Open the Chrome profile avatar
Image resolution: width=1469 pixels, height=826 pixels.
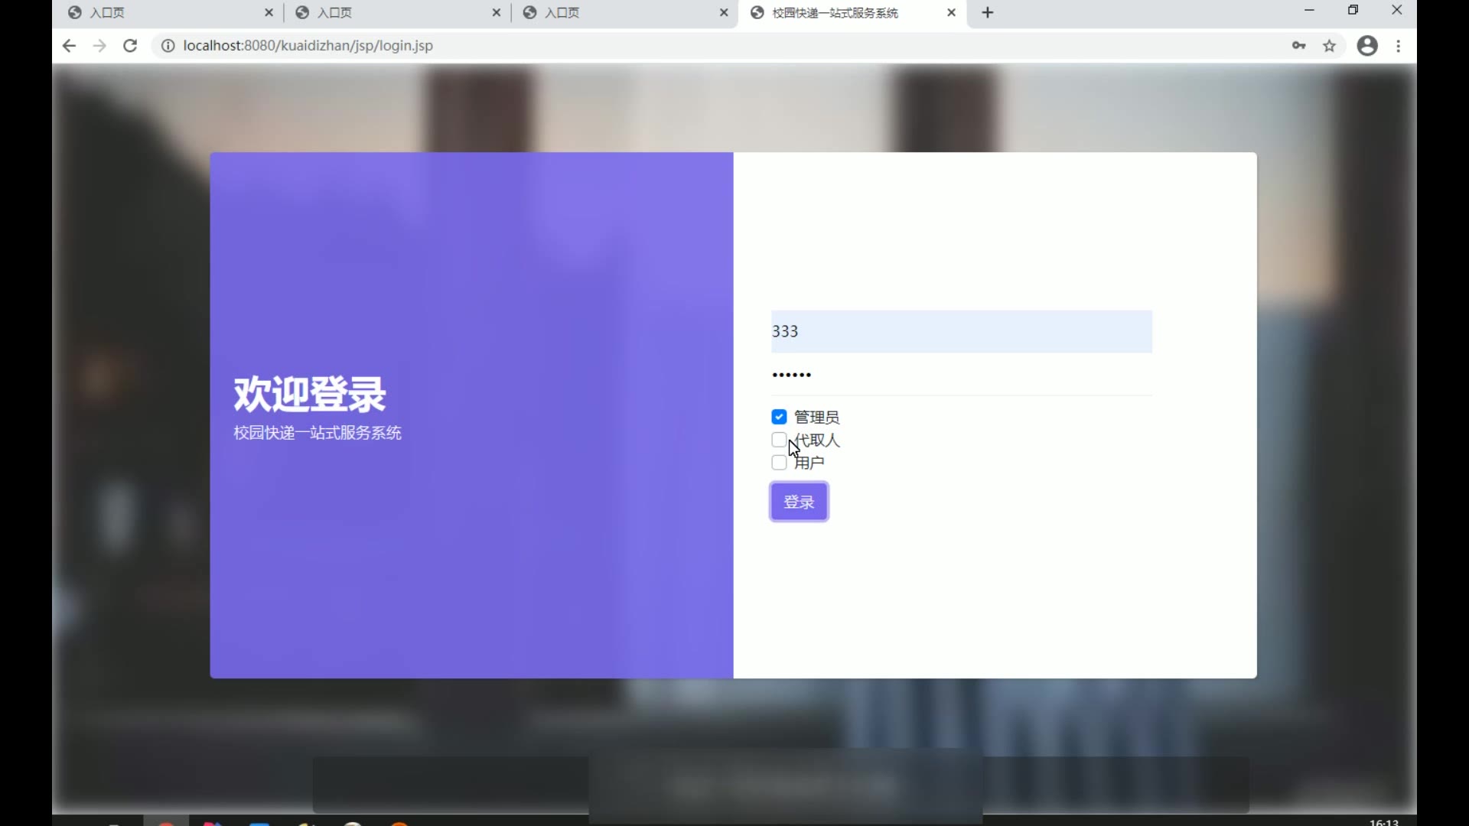pyautogui.click(x=1367, y=46)
